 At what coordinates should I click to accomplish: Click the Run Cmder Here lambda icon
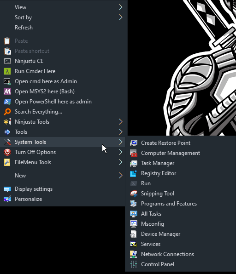pos(7,71)
